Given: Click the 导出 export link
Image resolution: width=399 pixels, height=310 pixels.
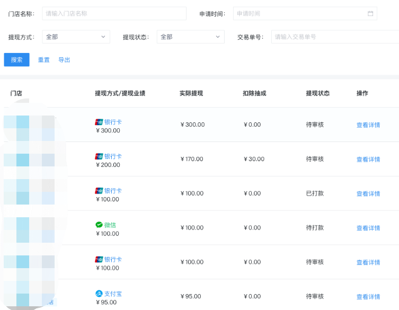Looking at the screenshot, I should click(x=64, y=60).
